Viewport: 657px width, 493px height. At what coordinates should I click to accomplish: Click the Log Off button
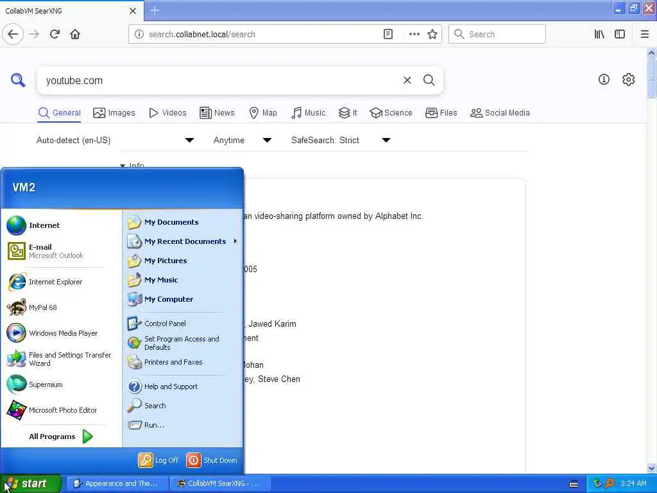click(x=158, y=460)
